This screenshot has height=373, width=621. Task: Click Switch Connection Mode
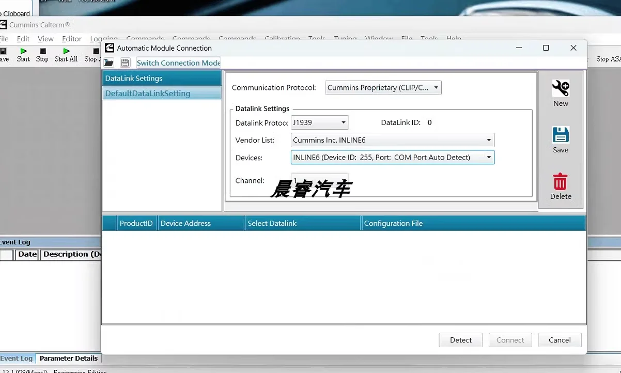tap(178, 63)
